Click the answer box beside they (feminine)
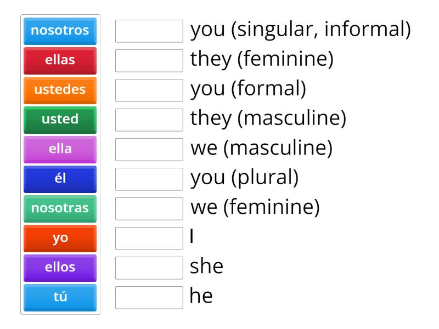Screen dimensions: 439x329 tap(149, 61)
